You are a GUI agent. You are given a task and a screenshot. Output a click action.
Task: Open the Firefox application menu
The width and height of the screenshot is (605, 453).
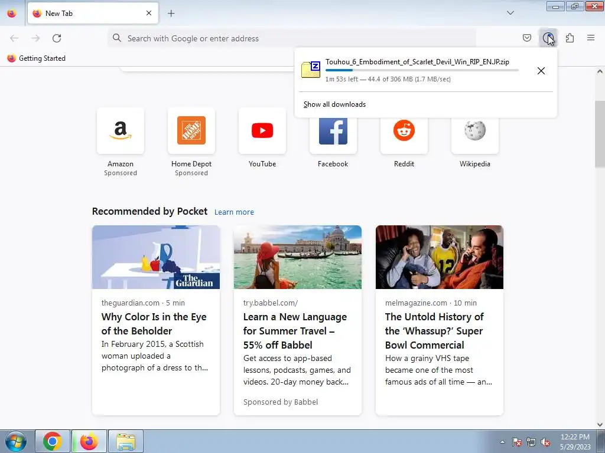coord(591,38)
